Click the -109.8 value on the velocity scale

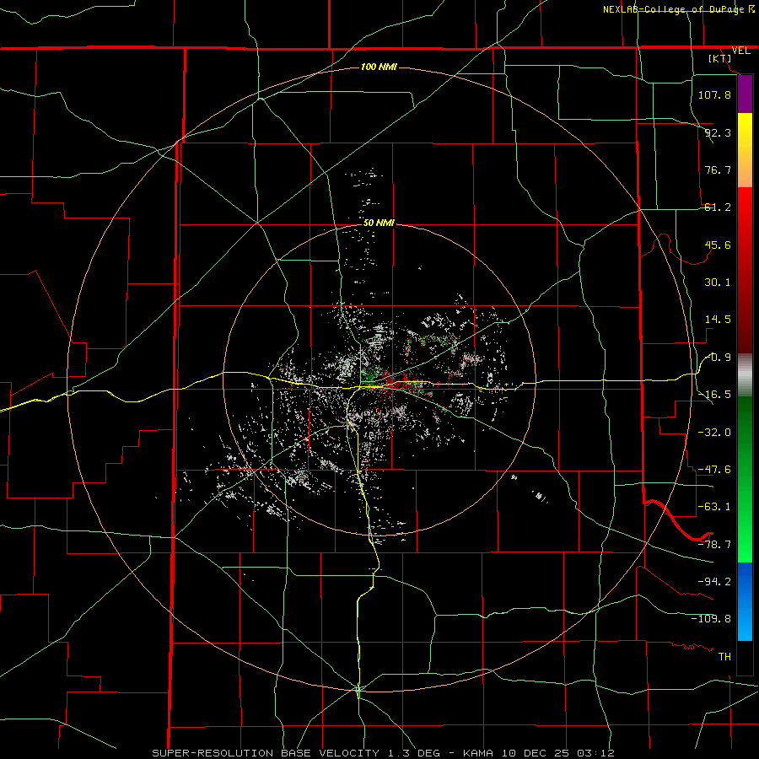click(x=711, y=619)
